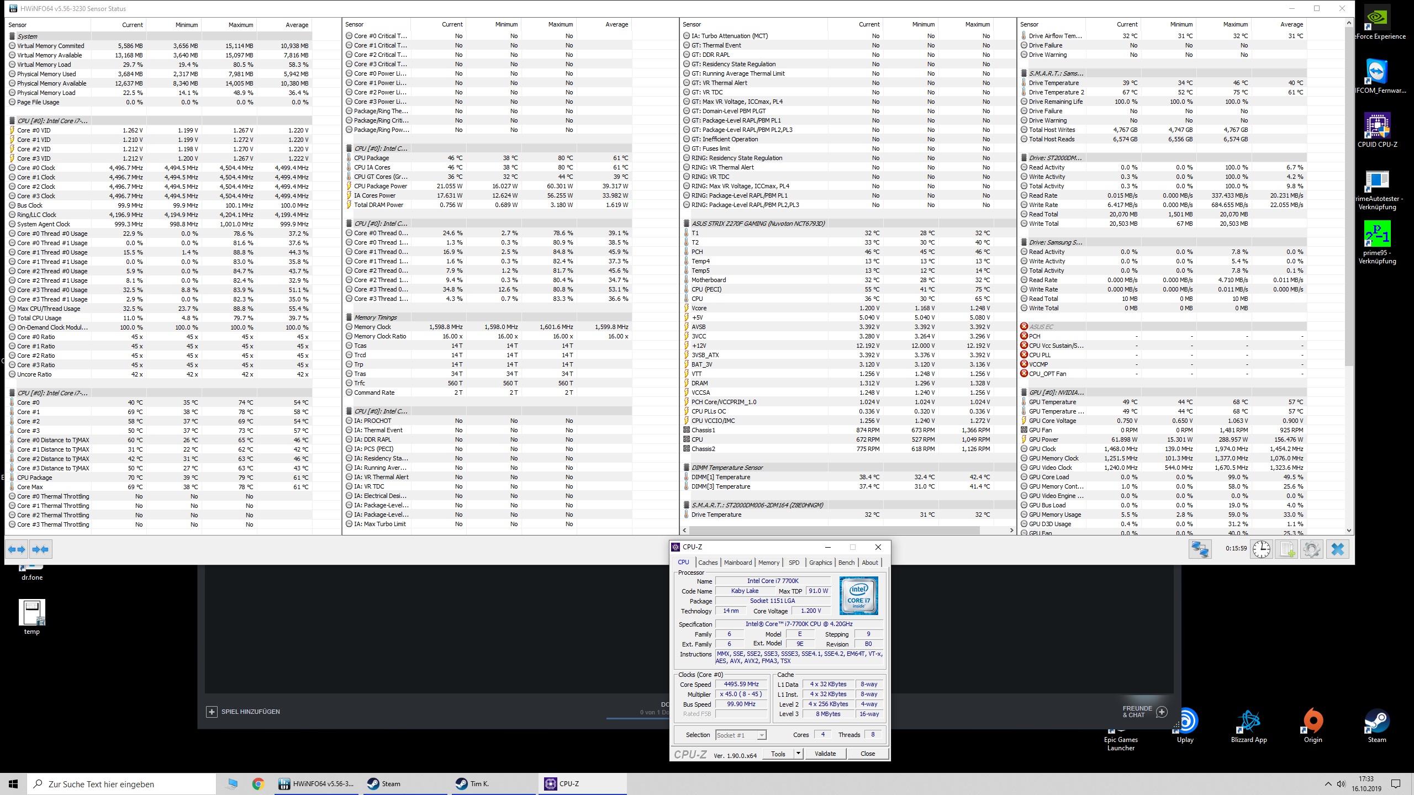Click the Windows taskbar search field
Image resolution: width=1414 pixels, height=795 pixels.
pyautogui.click(x=122, y=784)
